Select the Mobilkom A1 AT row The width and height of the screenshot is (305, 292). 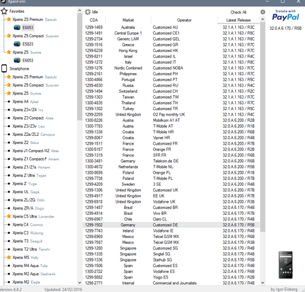tap(171, 120)
